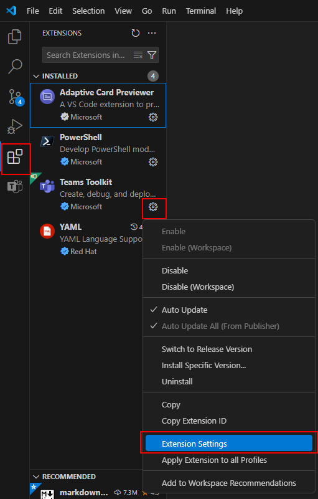Open the Teams Toolkit activity bar icon
Screen dimensions: 318x499
point(15,186)
